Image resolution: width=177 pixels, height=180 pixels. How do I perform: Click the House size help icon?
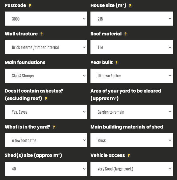(130, 6)
